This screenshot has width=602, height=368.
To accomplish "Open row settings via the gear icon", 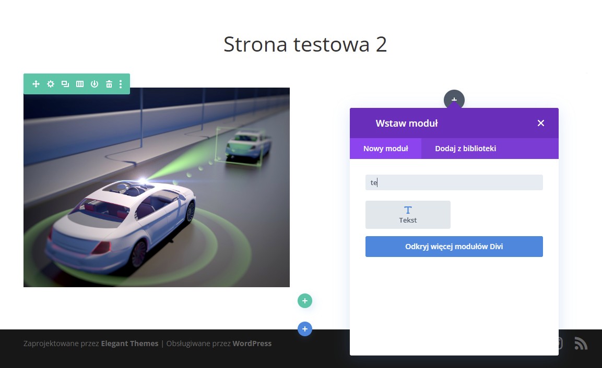I will tap(51, 84).
